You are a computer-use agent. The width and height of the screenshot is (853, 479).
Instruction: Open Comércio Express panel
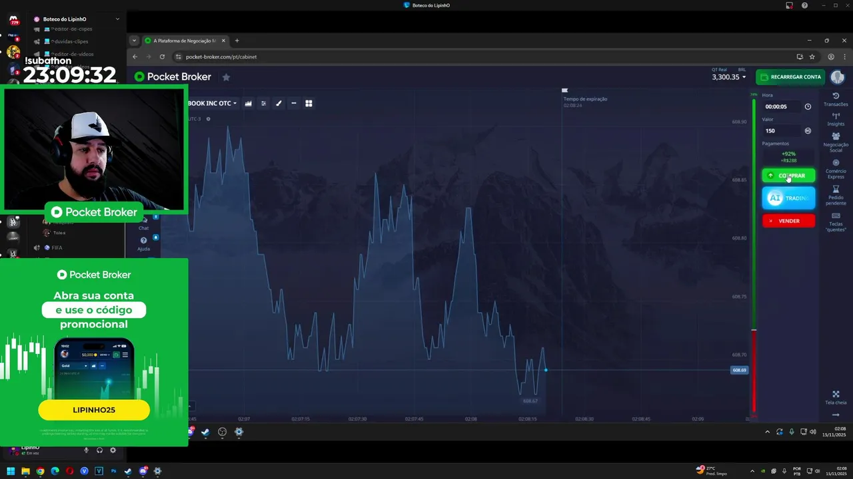pyautogui.click(x=836, y=169)
